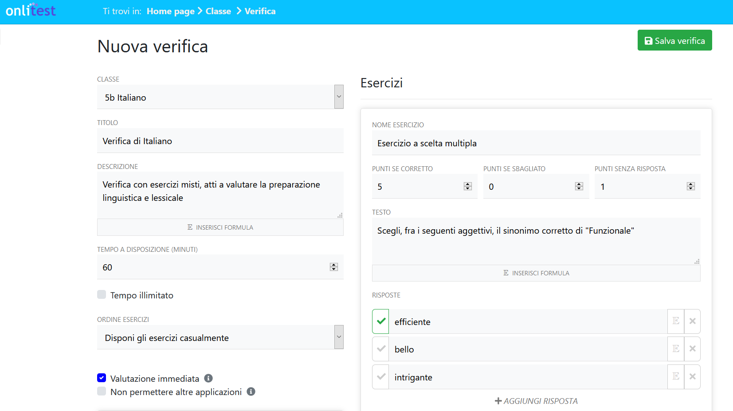Add a new answer with Aggiungi risposta
Viewport: 733px width, 411px height.
pos(536,401)
